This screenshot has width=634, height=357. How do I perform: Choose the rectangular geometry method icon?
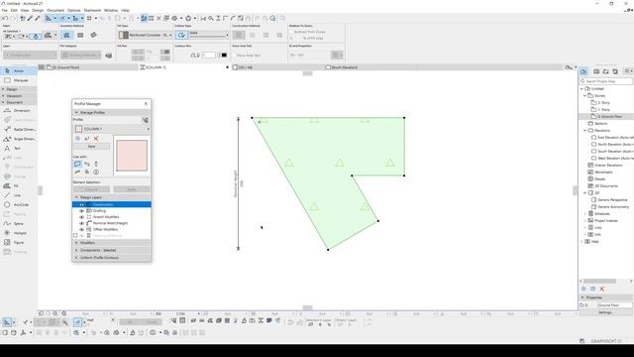(80, 36)
